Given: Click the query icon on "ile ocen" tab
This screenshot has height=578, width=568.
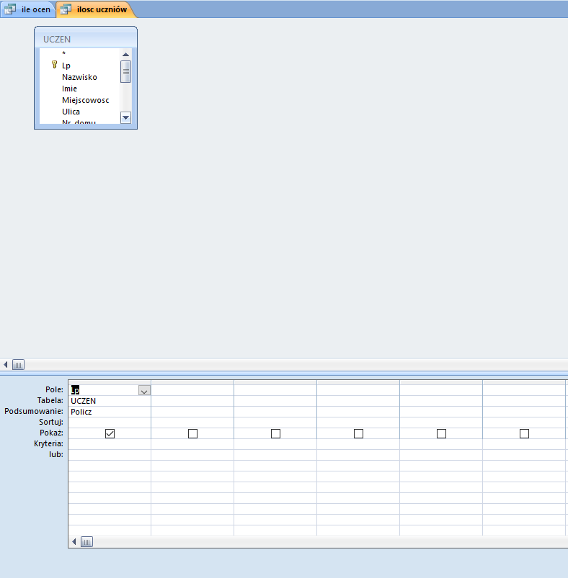Looking at the screenshot, I should [11, 9].
